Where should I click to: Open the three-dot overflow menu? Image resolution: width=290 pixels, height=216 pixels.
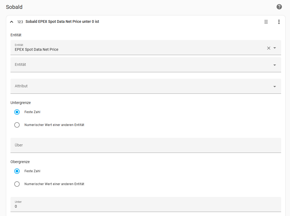pyautogui.click(x=279, y=22)
